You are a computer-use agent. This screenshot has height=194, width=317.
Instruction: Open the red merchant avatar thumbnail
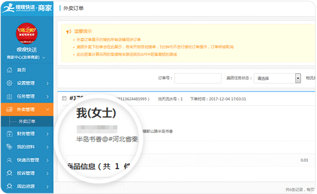click(27, 33)
